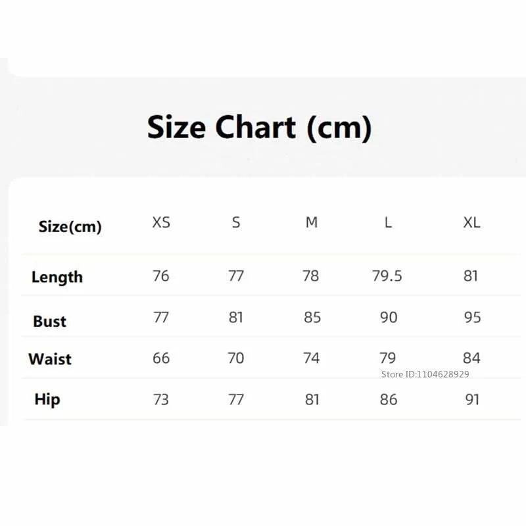
Task: Click the XL hip value 91
Action: [x=472, y=400]
